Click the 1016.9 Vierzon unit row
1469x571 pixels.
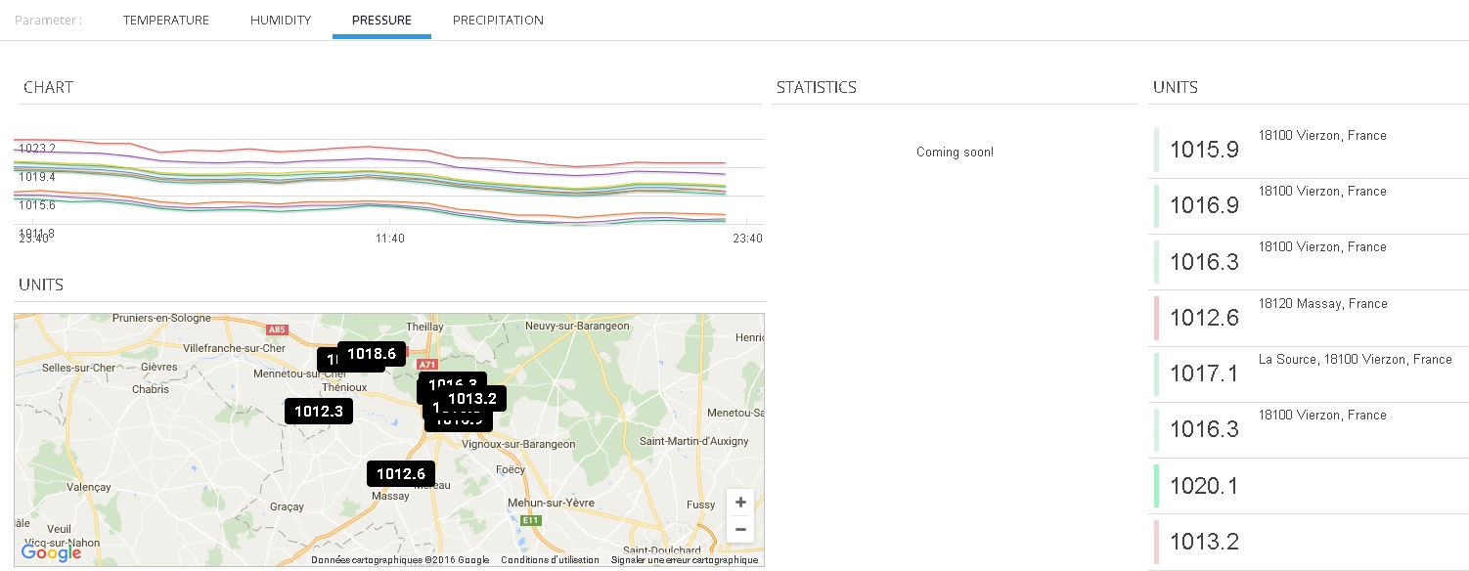tap(1311, 205)
